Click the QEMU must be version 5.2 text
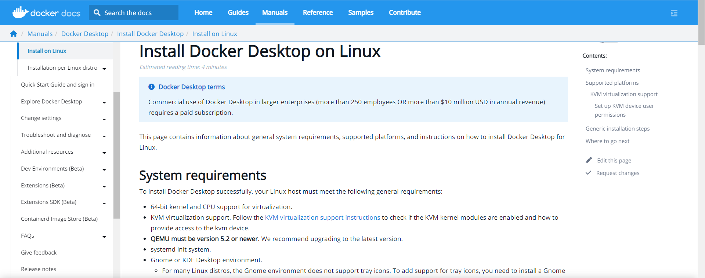705x278 pixels. pos(204,239)
